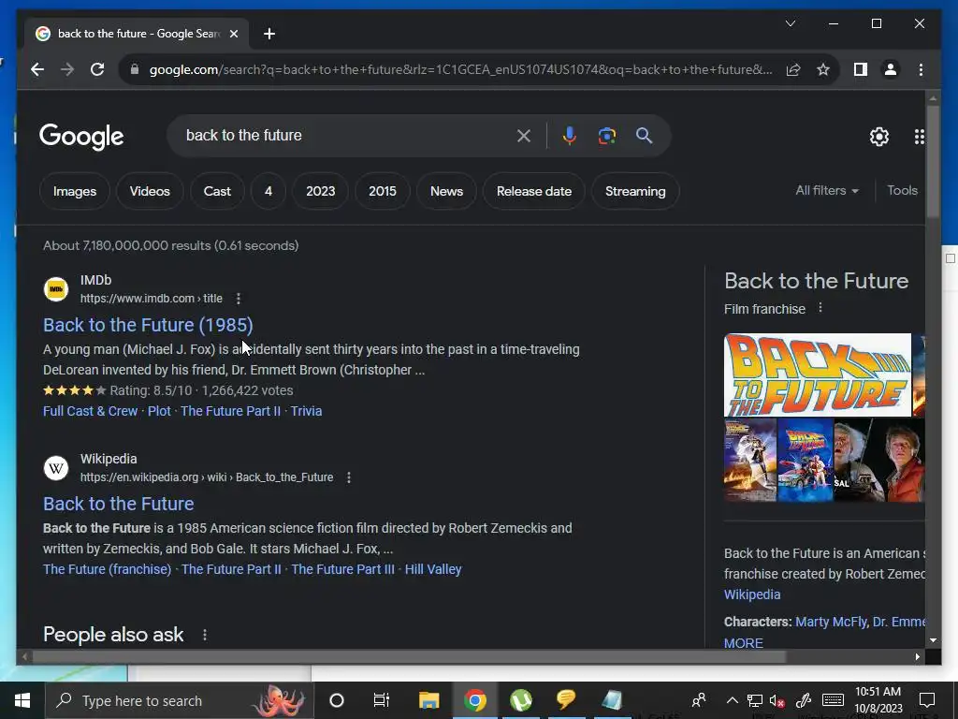Screen dimensions: 958x719
Task: Open the tab search dropdown arrow
Action: (x=791, y=23)
